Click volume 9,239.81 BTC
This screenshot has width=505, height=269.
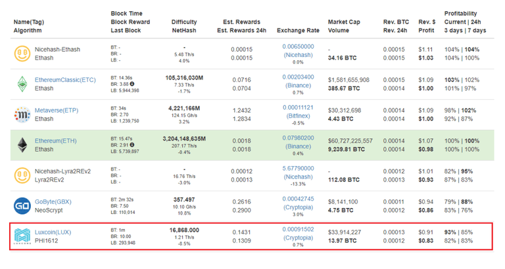point(347,150)
